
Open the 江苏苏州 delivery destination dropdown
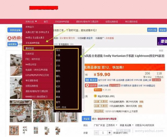[x=111, y=125]
